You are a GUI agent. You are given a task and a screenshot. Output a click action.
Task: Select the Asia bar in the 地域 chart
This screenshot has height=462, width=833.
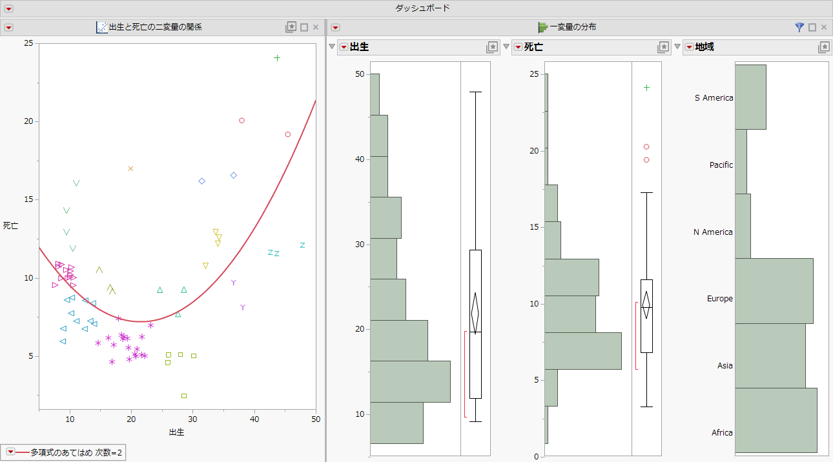[770, 356]
